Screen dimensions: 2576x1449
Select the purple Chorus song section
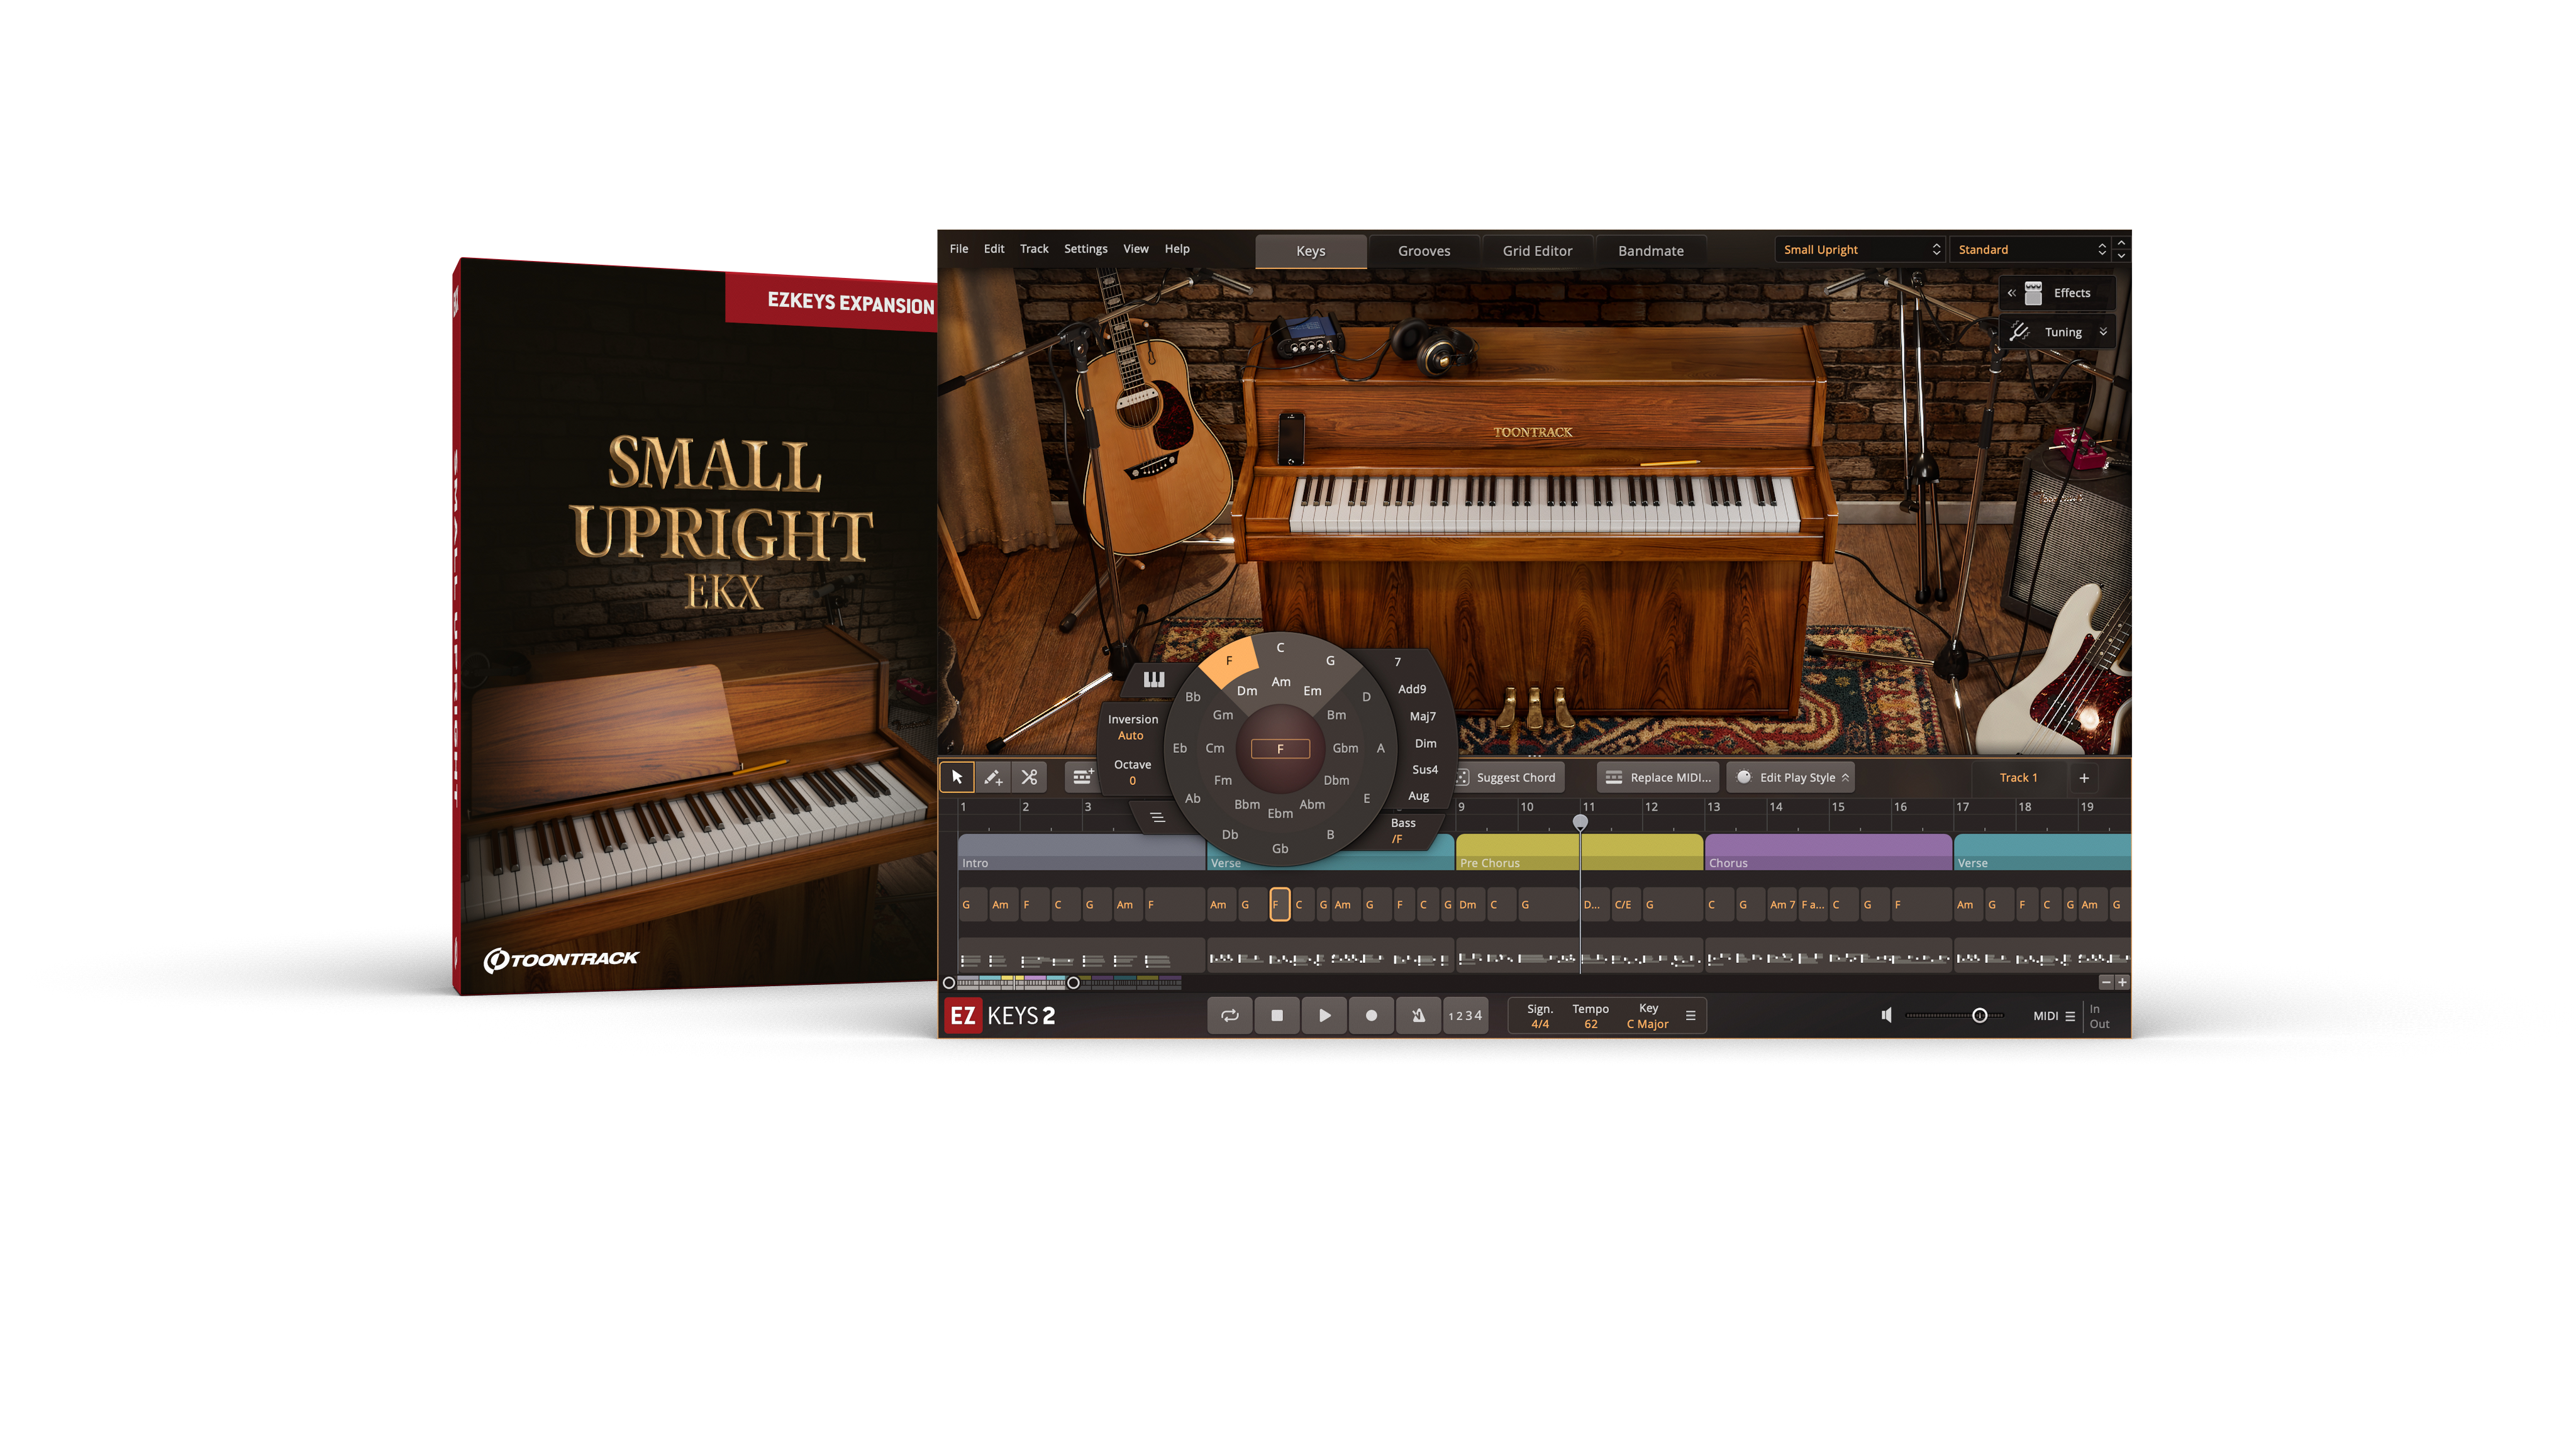click(1828, 853)
